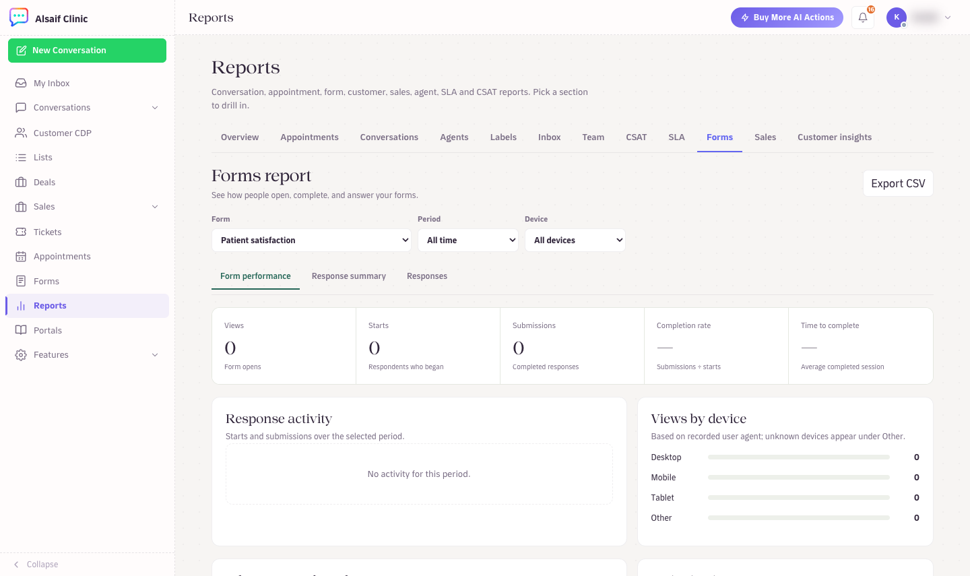Screen dimensions: 970x576
Task: Click the Deals briefcase icon
Action: click(21, 182)
